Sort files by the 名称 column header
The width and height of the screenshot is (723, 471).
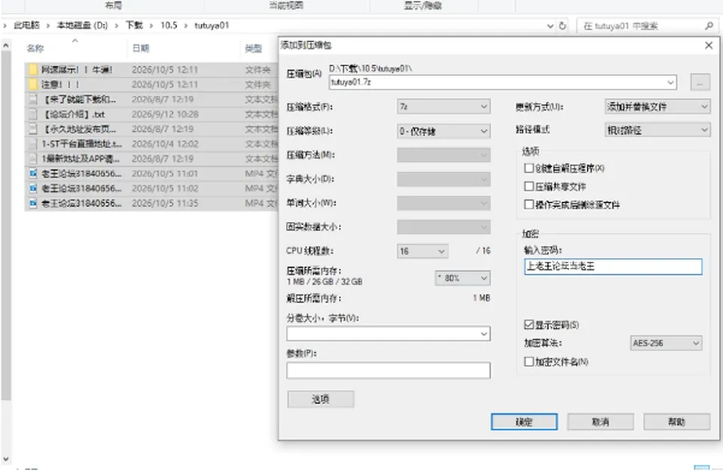pos(35,48)
